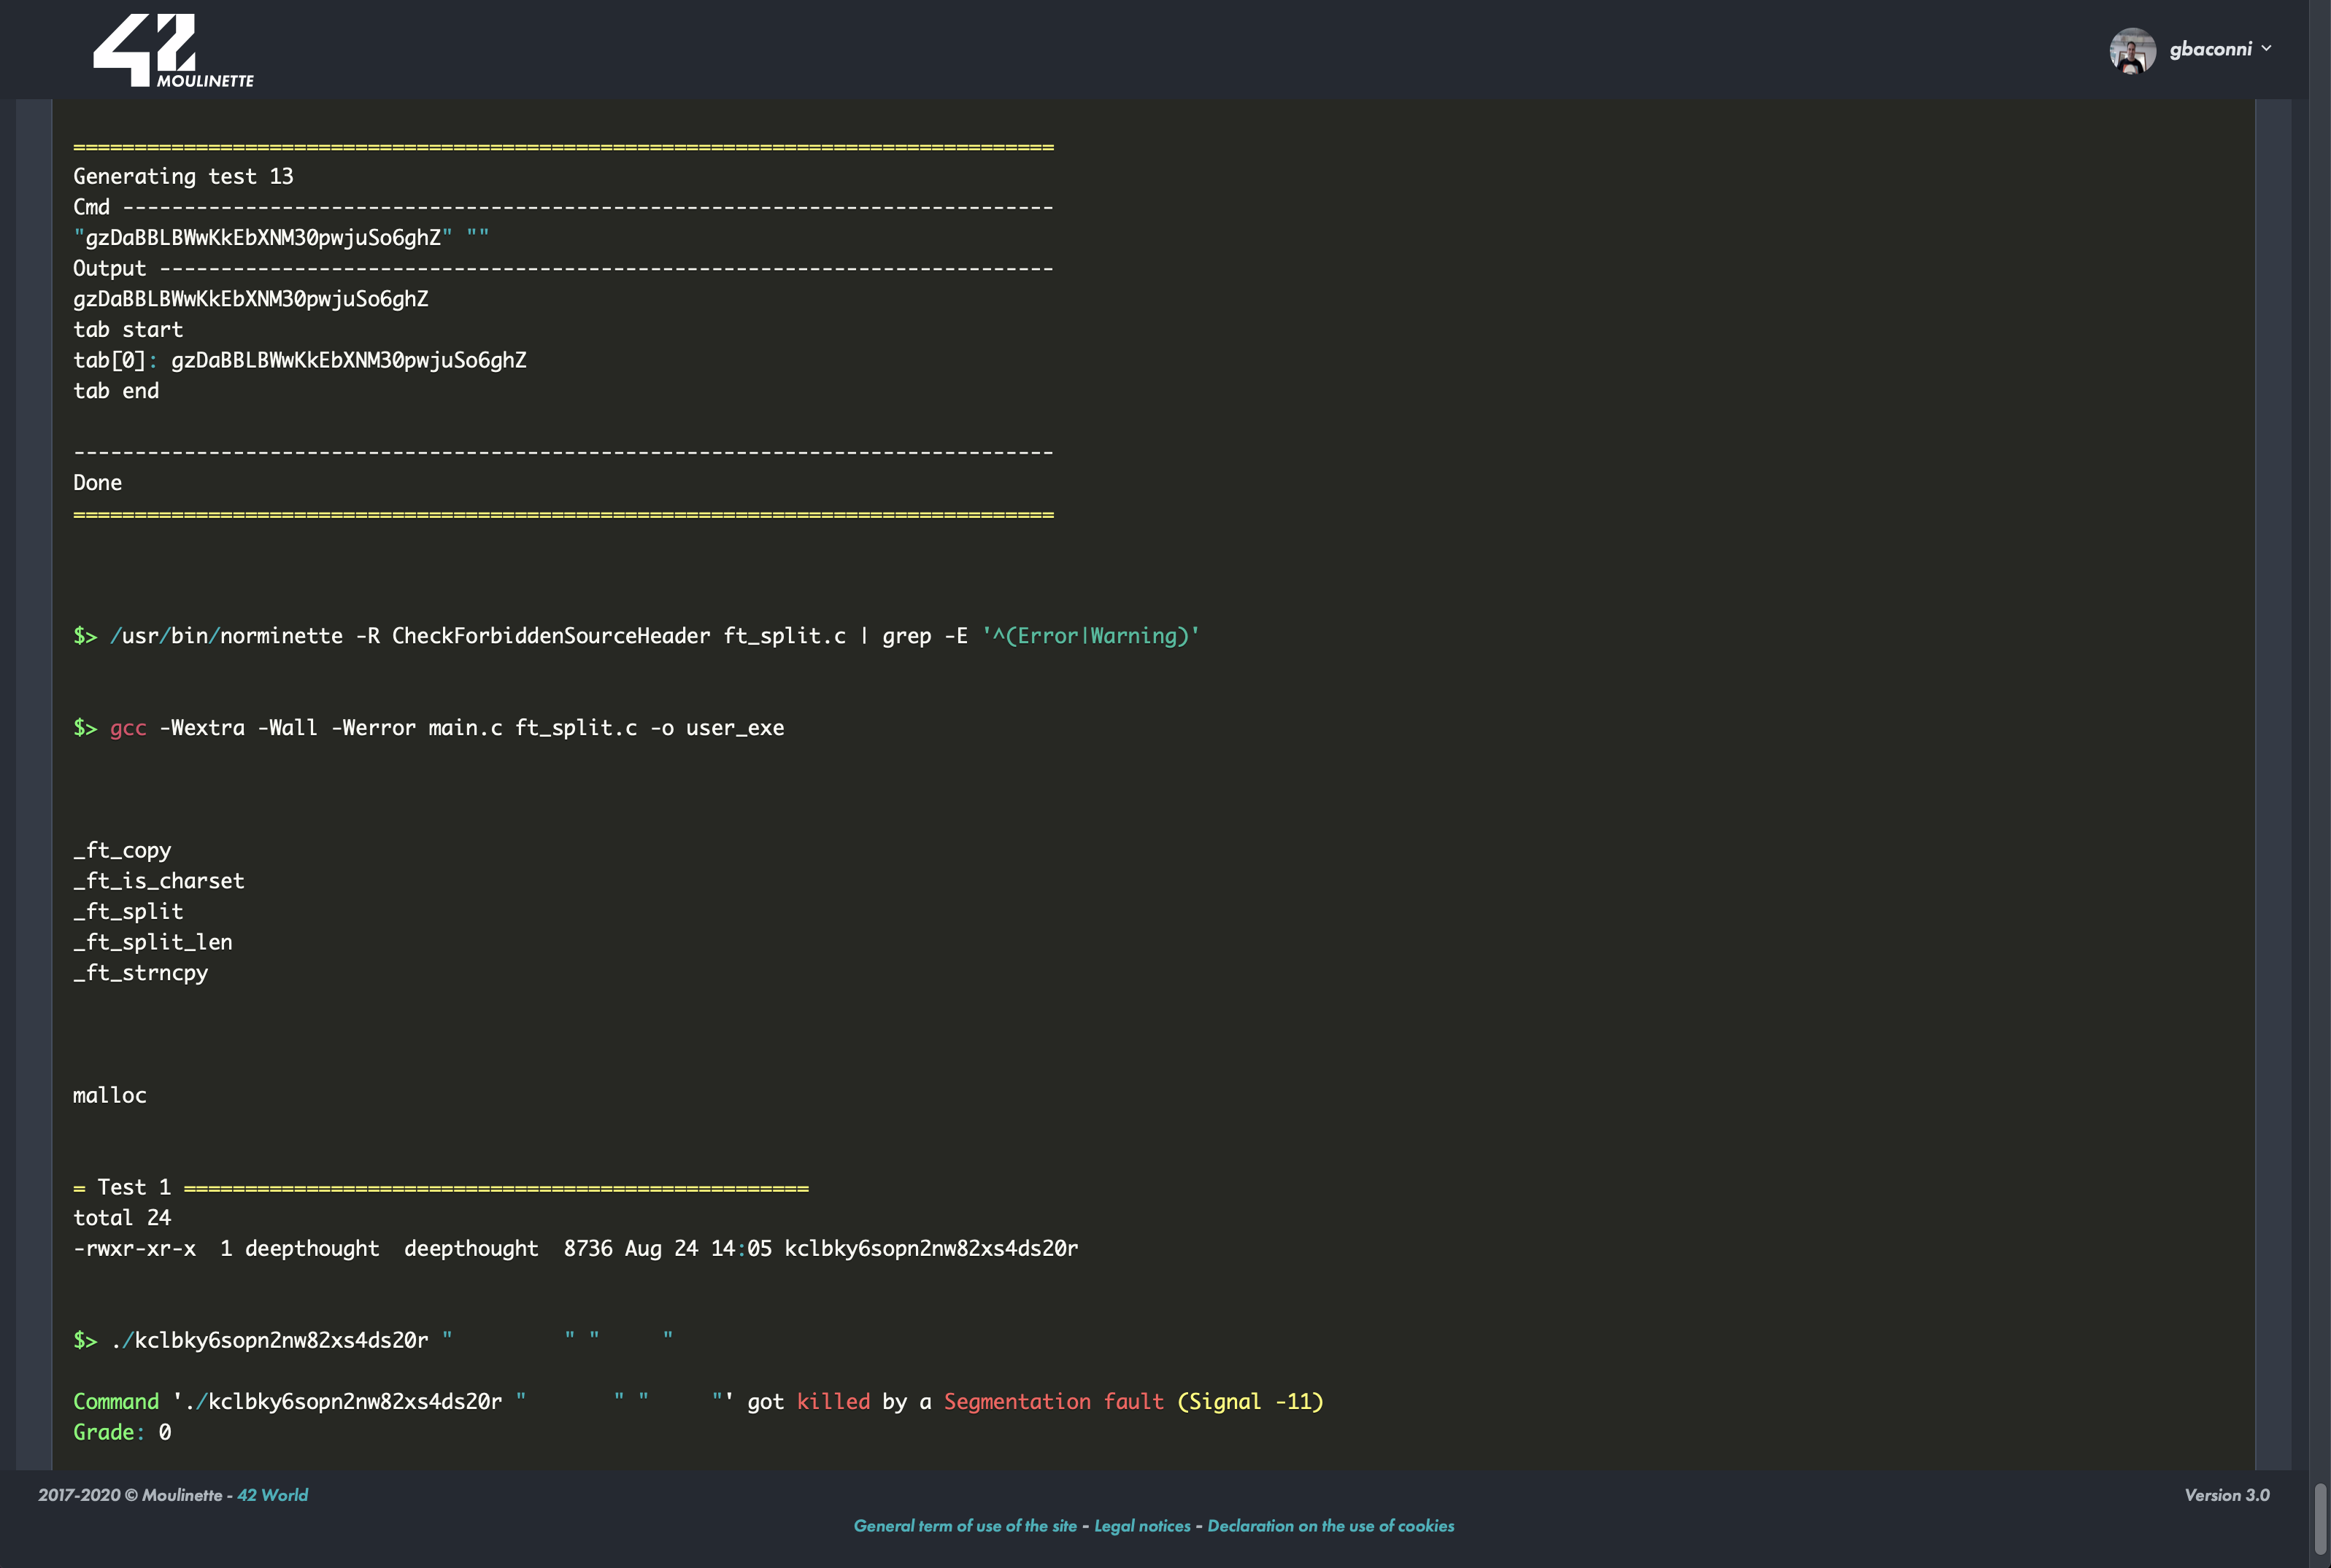Click the 2017-2020 Moulinette copyright text
The image size is (2331, 1568).
[x=130, y=1495]
